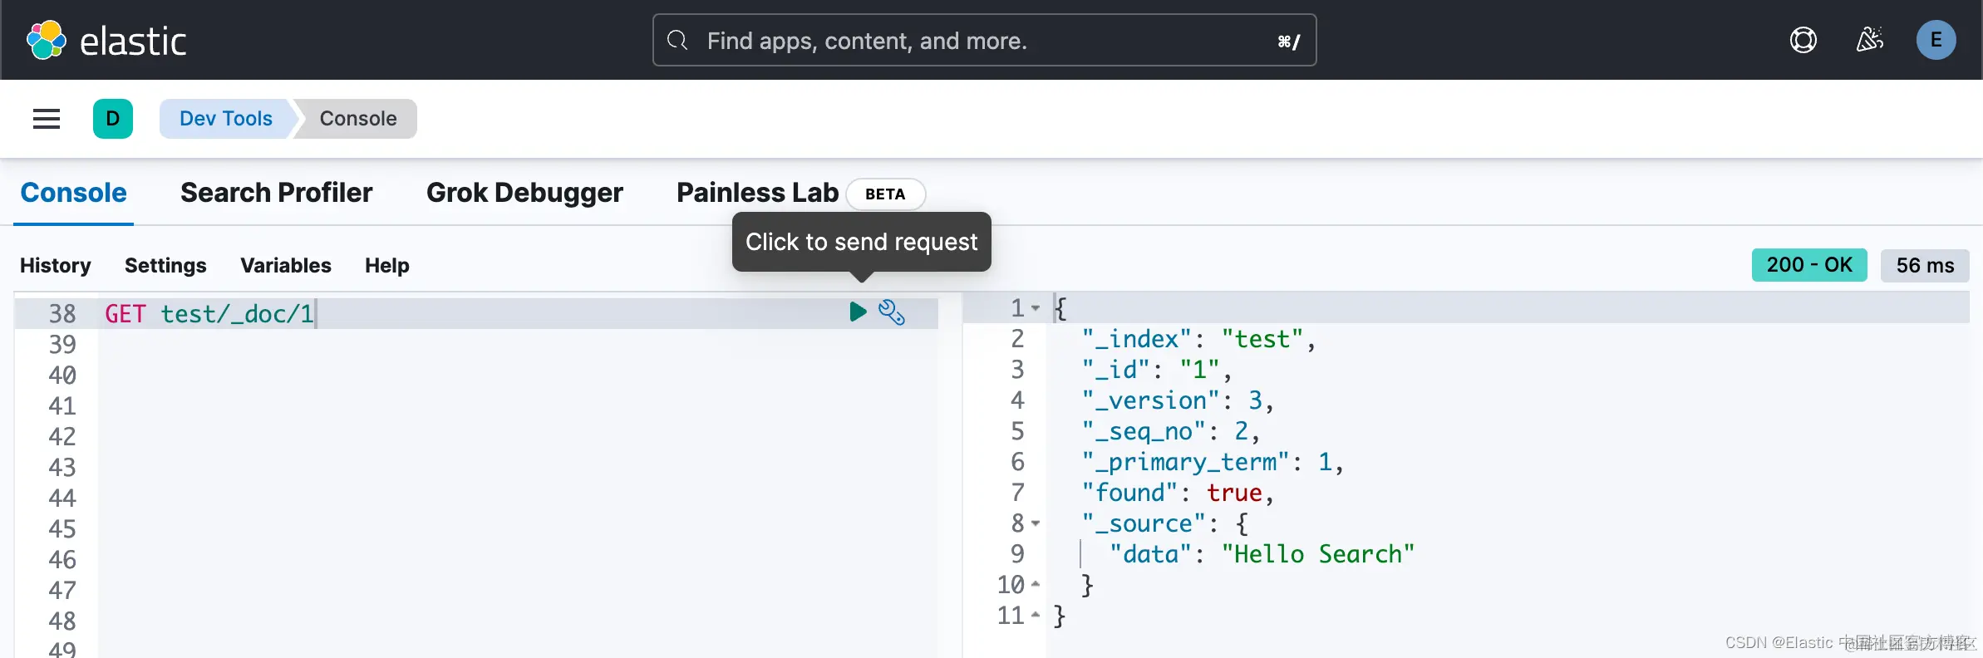Open the Painless Lab tab
Viewport: 1983px width, 658px height.
[757, 193]
